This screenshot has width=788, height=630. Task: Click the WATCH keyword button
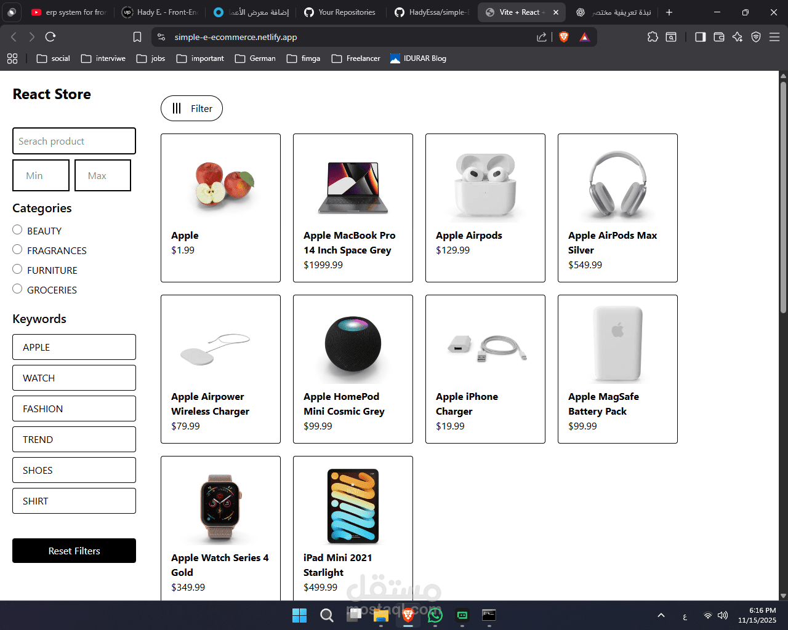74,378
